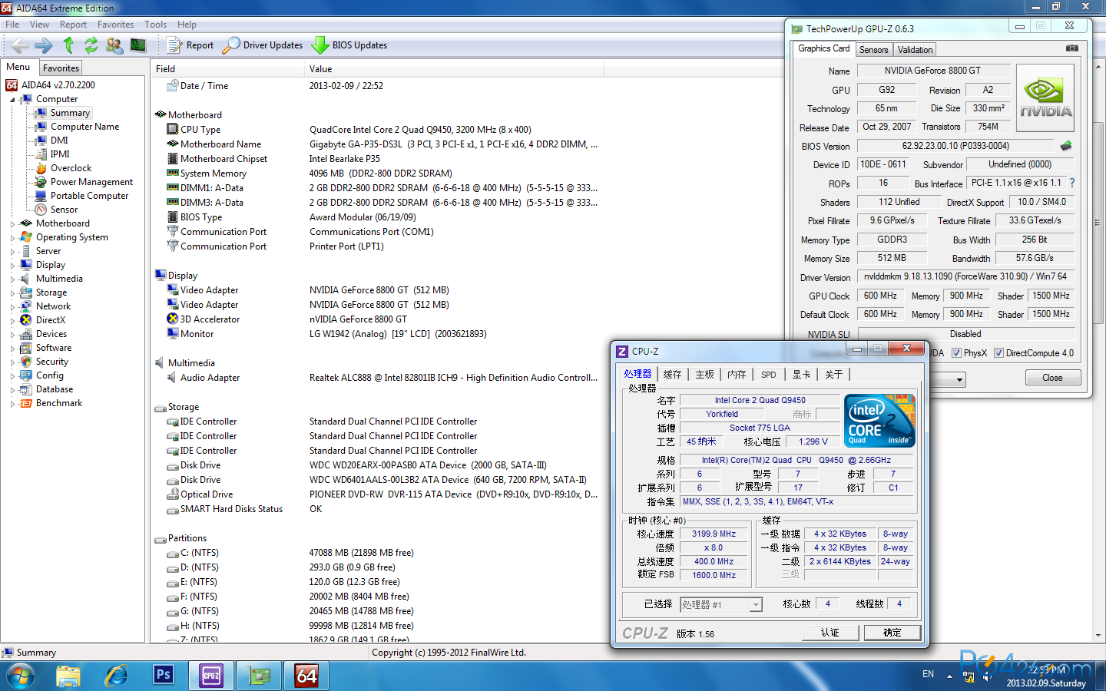Refresh the AIDA64 page
The height and width of the screenshot is (691, 1106).
tap(91, 45)
